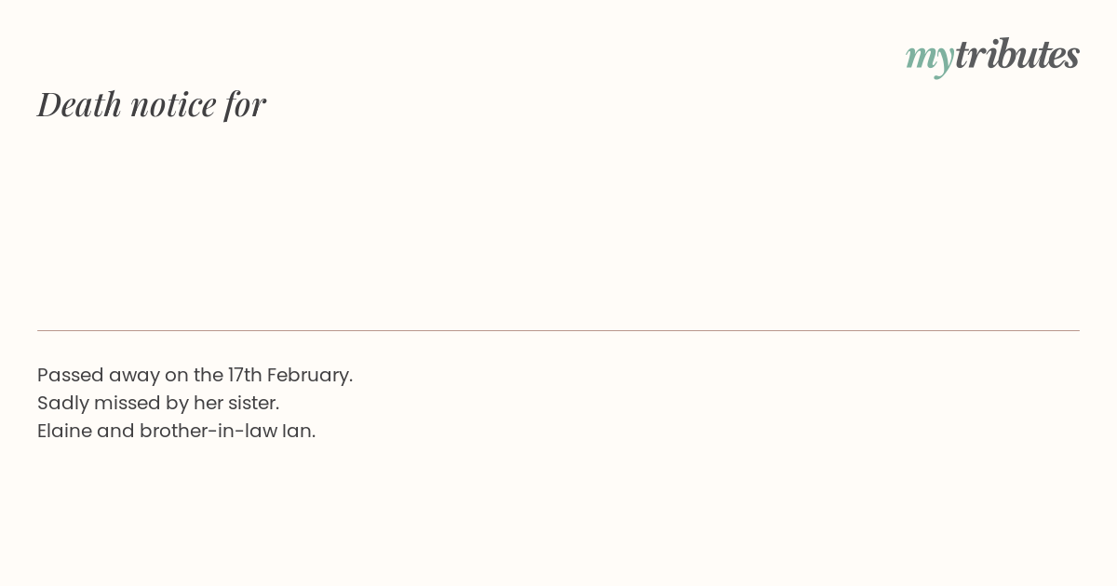Click the gray "tributes" logo text
Image resolution: width=1117 pixels, height=586 pixels.
[x=1016, y=55]
